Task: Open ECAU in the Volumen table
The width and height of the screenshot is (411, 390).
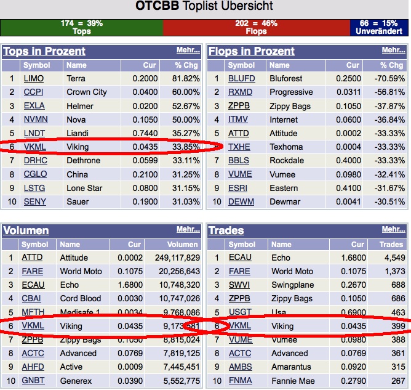Action: (33, 285)
